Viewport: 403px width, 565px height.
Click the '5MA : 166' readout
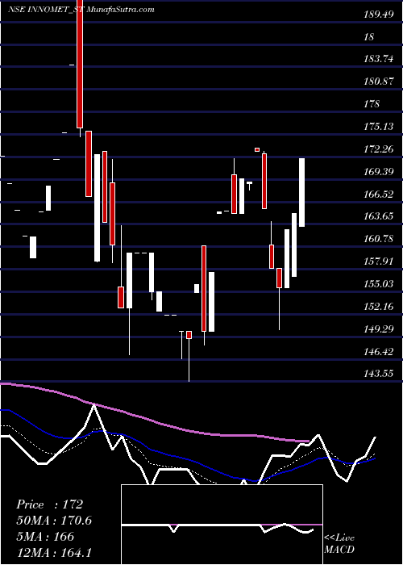[45, 537]
